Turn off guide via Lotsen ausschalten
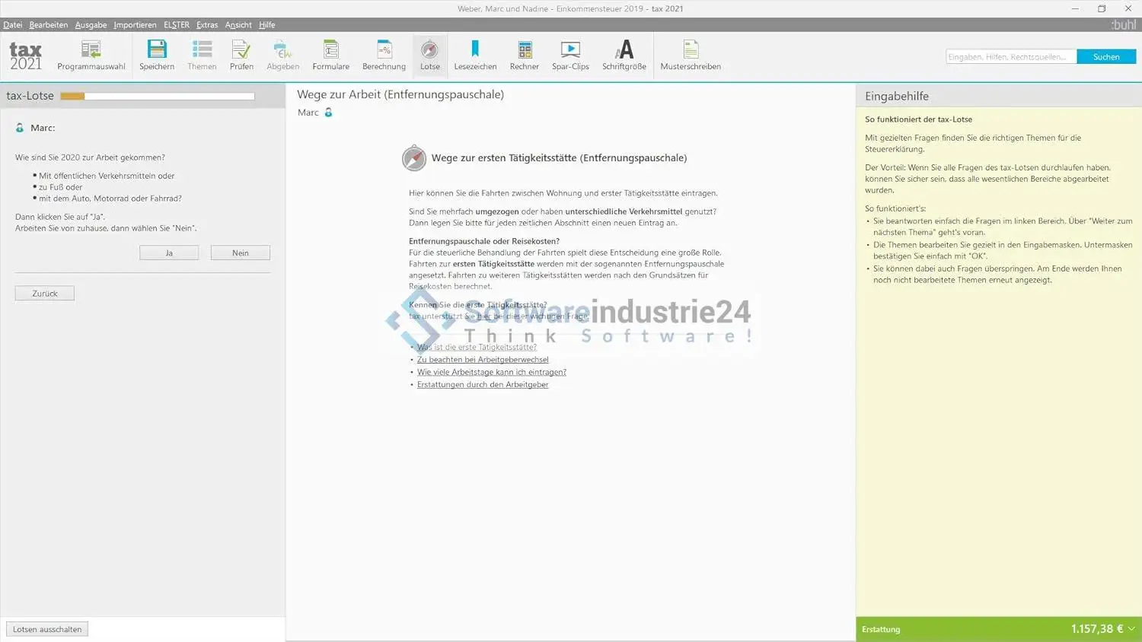 [x=47, y=629]
